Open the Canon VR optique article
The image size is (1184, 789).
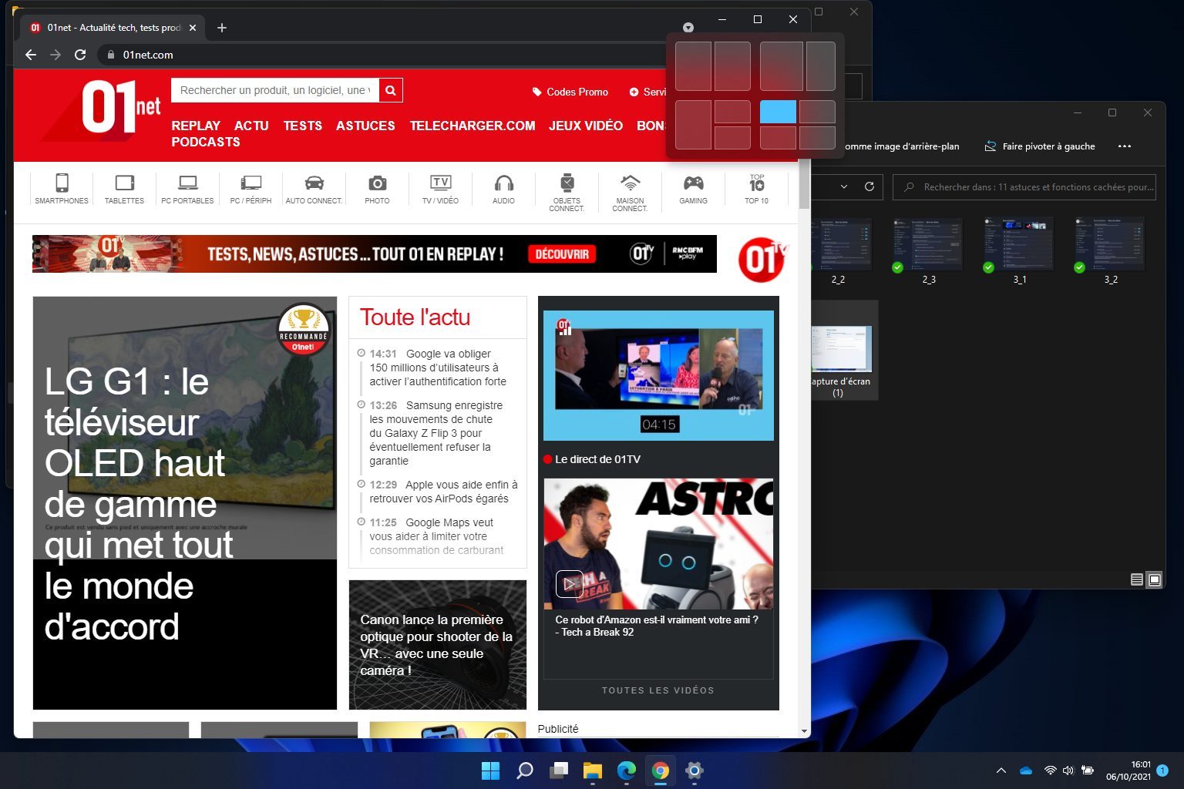tap(438, 645)
